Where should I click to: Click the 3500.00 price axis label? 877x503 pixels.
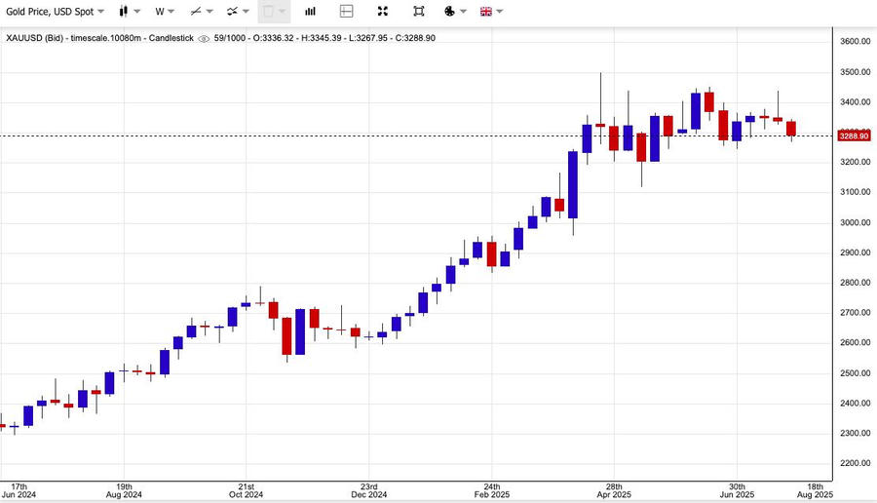pos(855,72)
